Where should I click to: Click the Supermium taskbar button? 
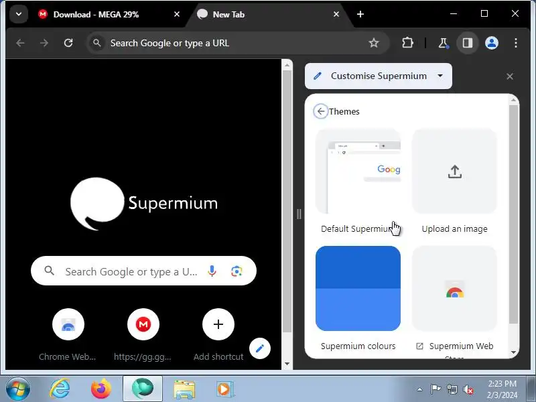(x=143, y=389)
